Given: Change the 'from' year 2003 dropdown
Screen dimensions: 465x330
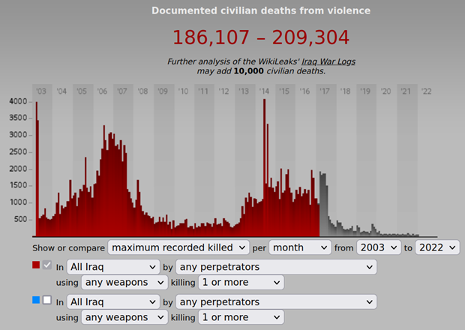Looking at the screenshot, I should tap(379, 247).
